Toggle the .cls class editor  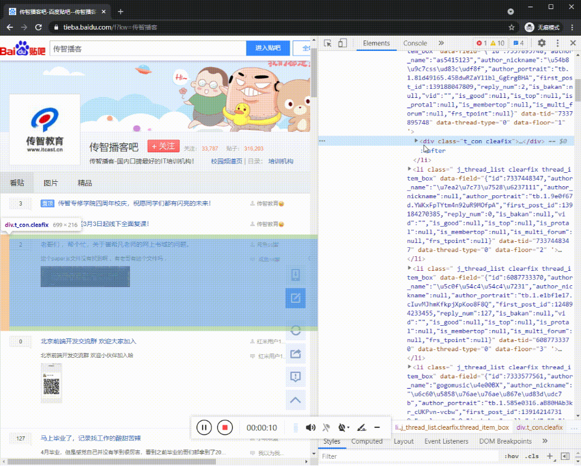tap(533, 456)
